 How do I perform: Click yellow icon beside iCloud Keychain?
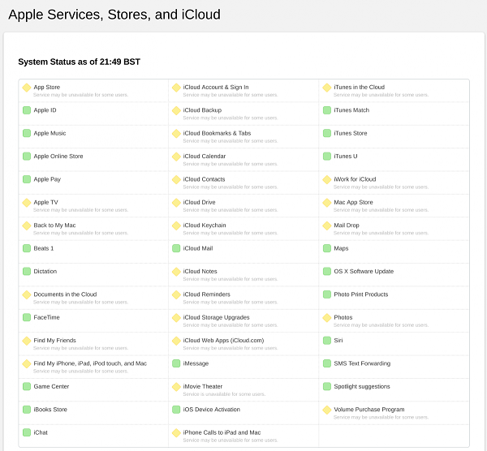176,225
